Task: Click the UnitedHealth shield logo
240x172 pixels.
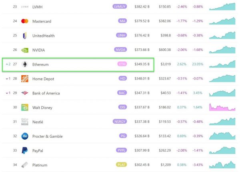Action: pyautogui.click(x=25, y=36)
